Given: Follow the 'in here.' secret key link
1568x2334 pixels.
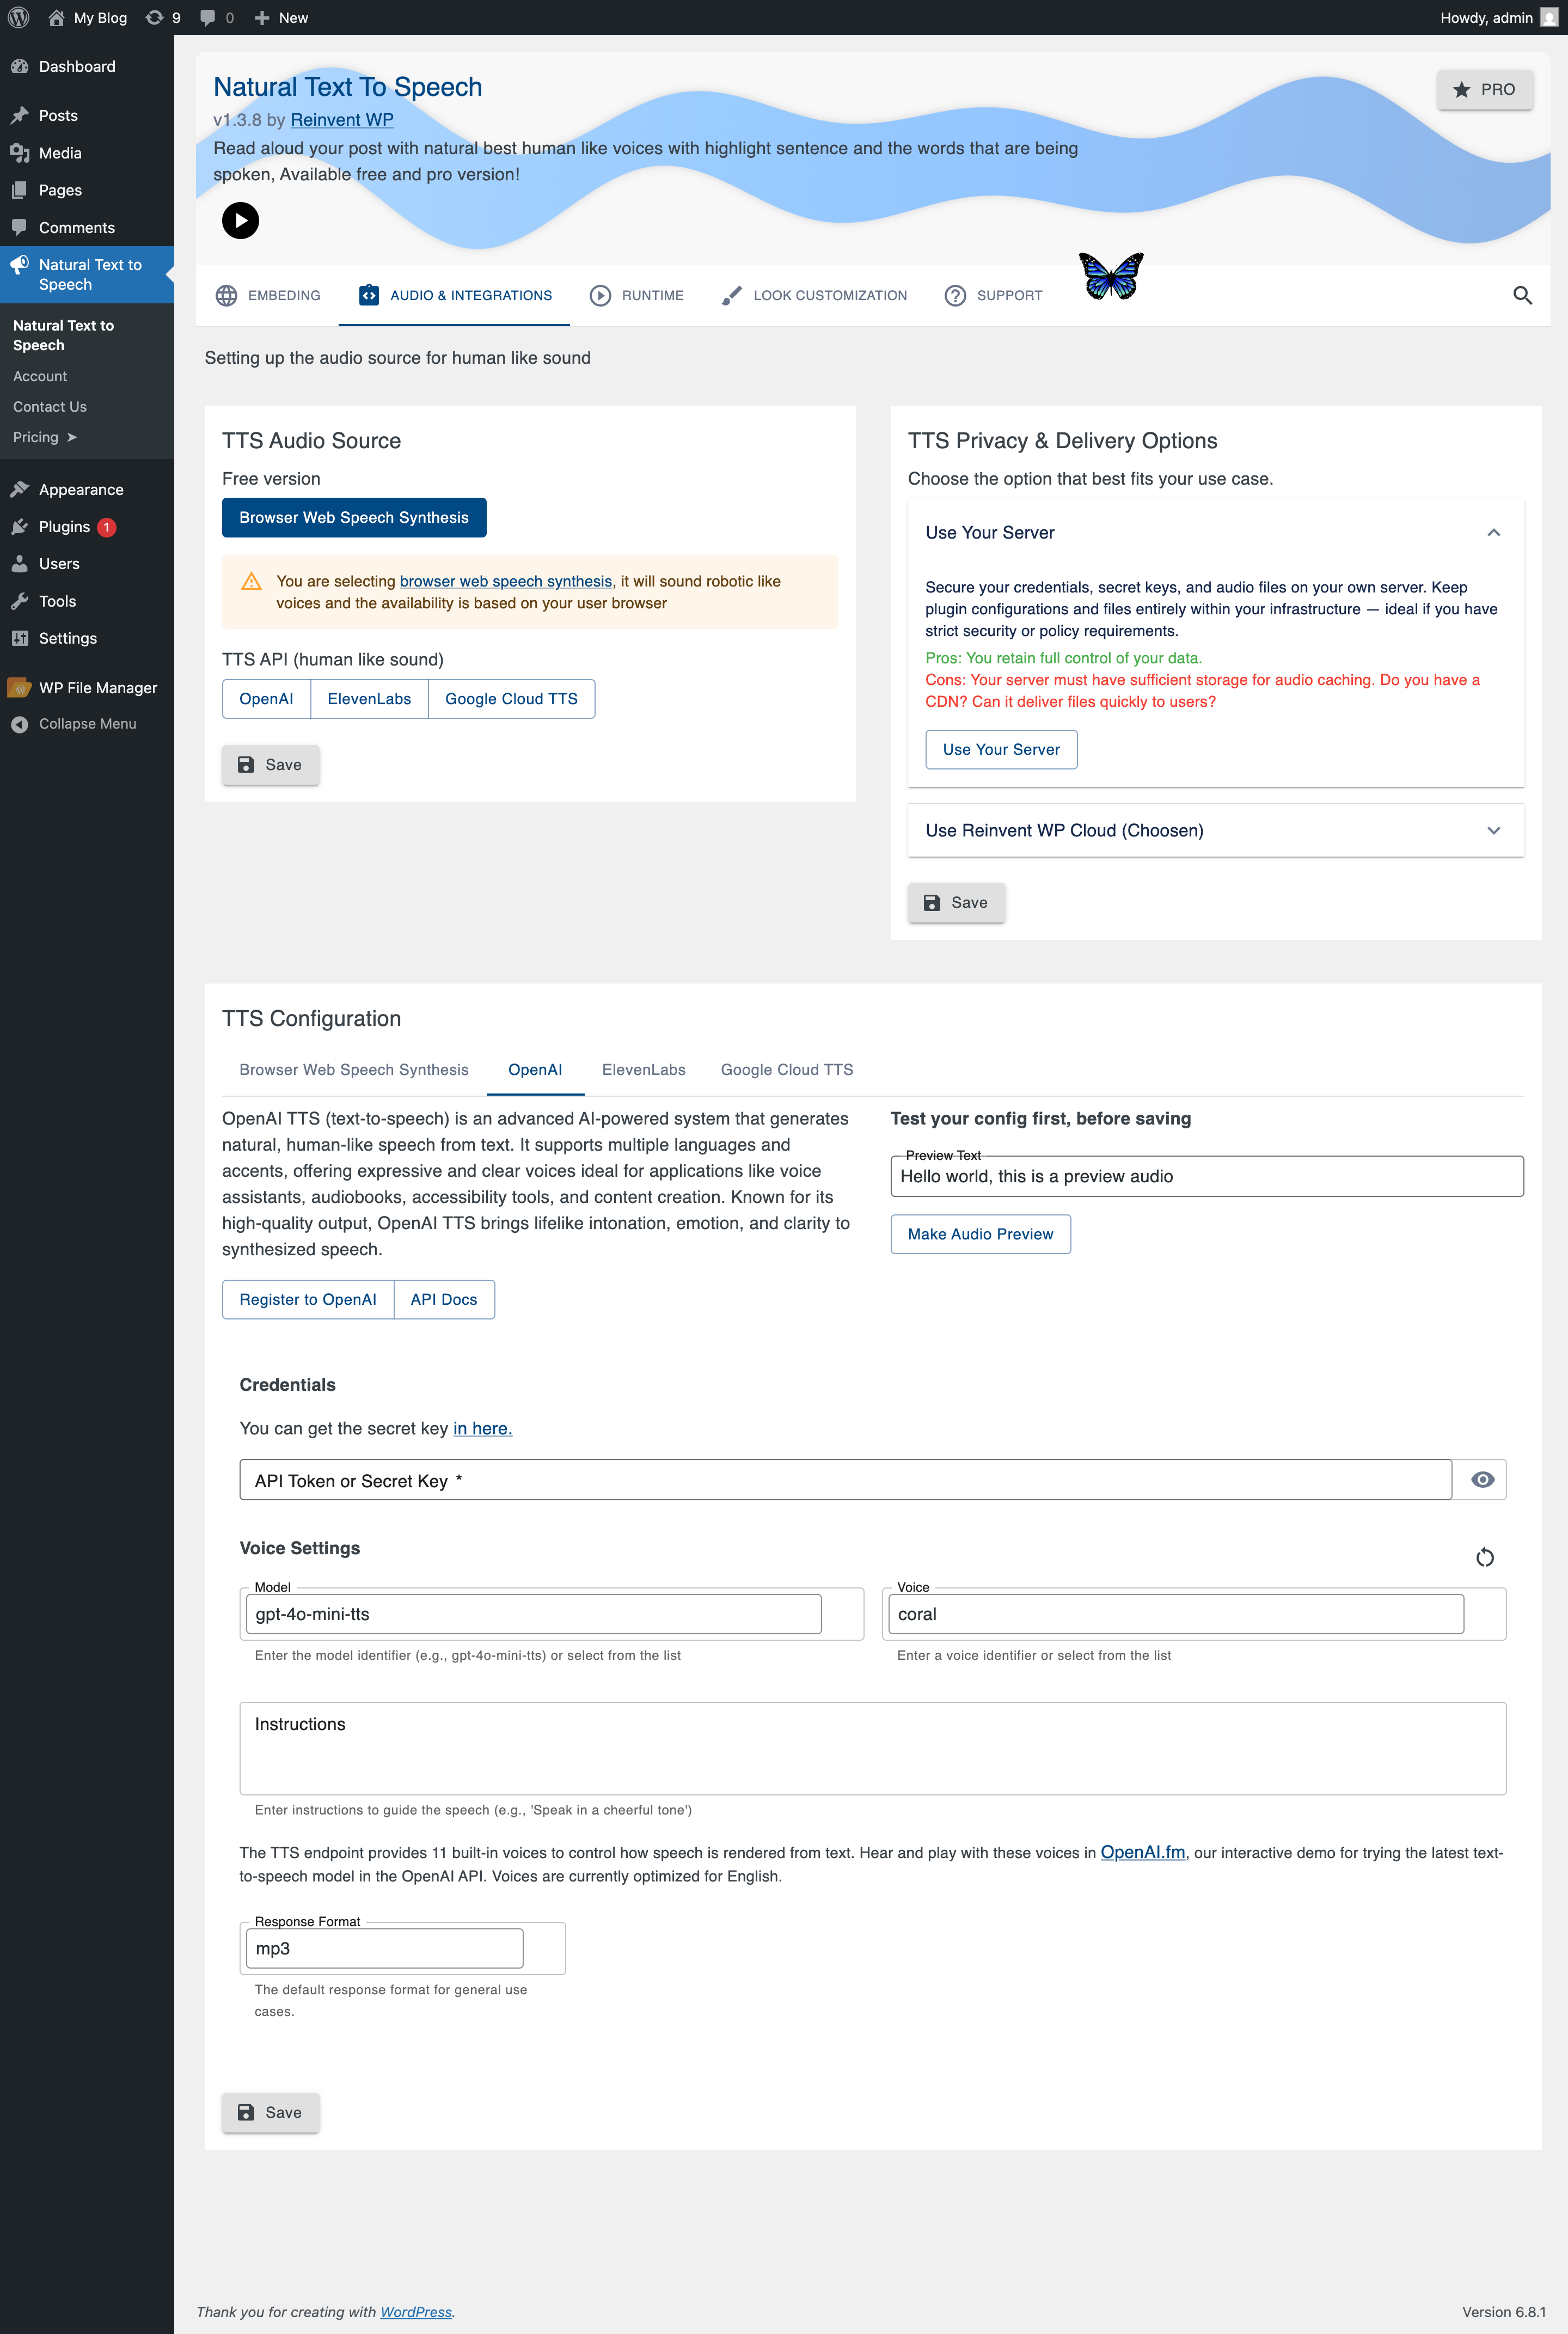Looking at the screenshot, I should coord(482,1428).
